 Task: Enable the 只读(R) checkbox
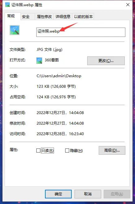[38, 151]
